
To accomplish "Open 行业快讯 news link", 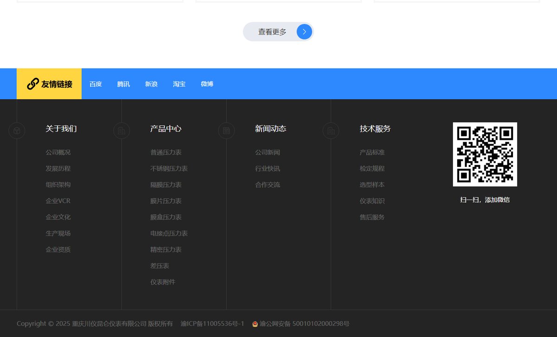I will coord(267,168).
